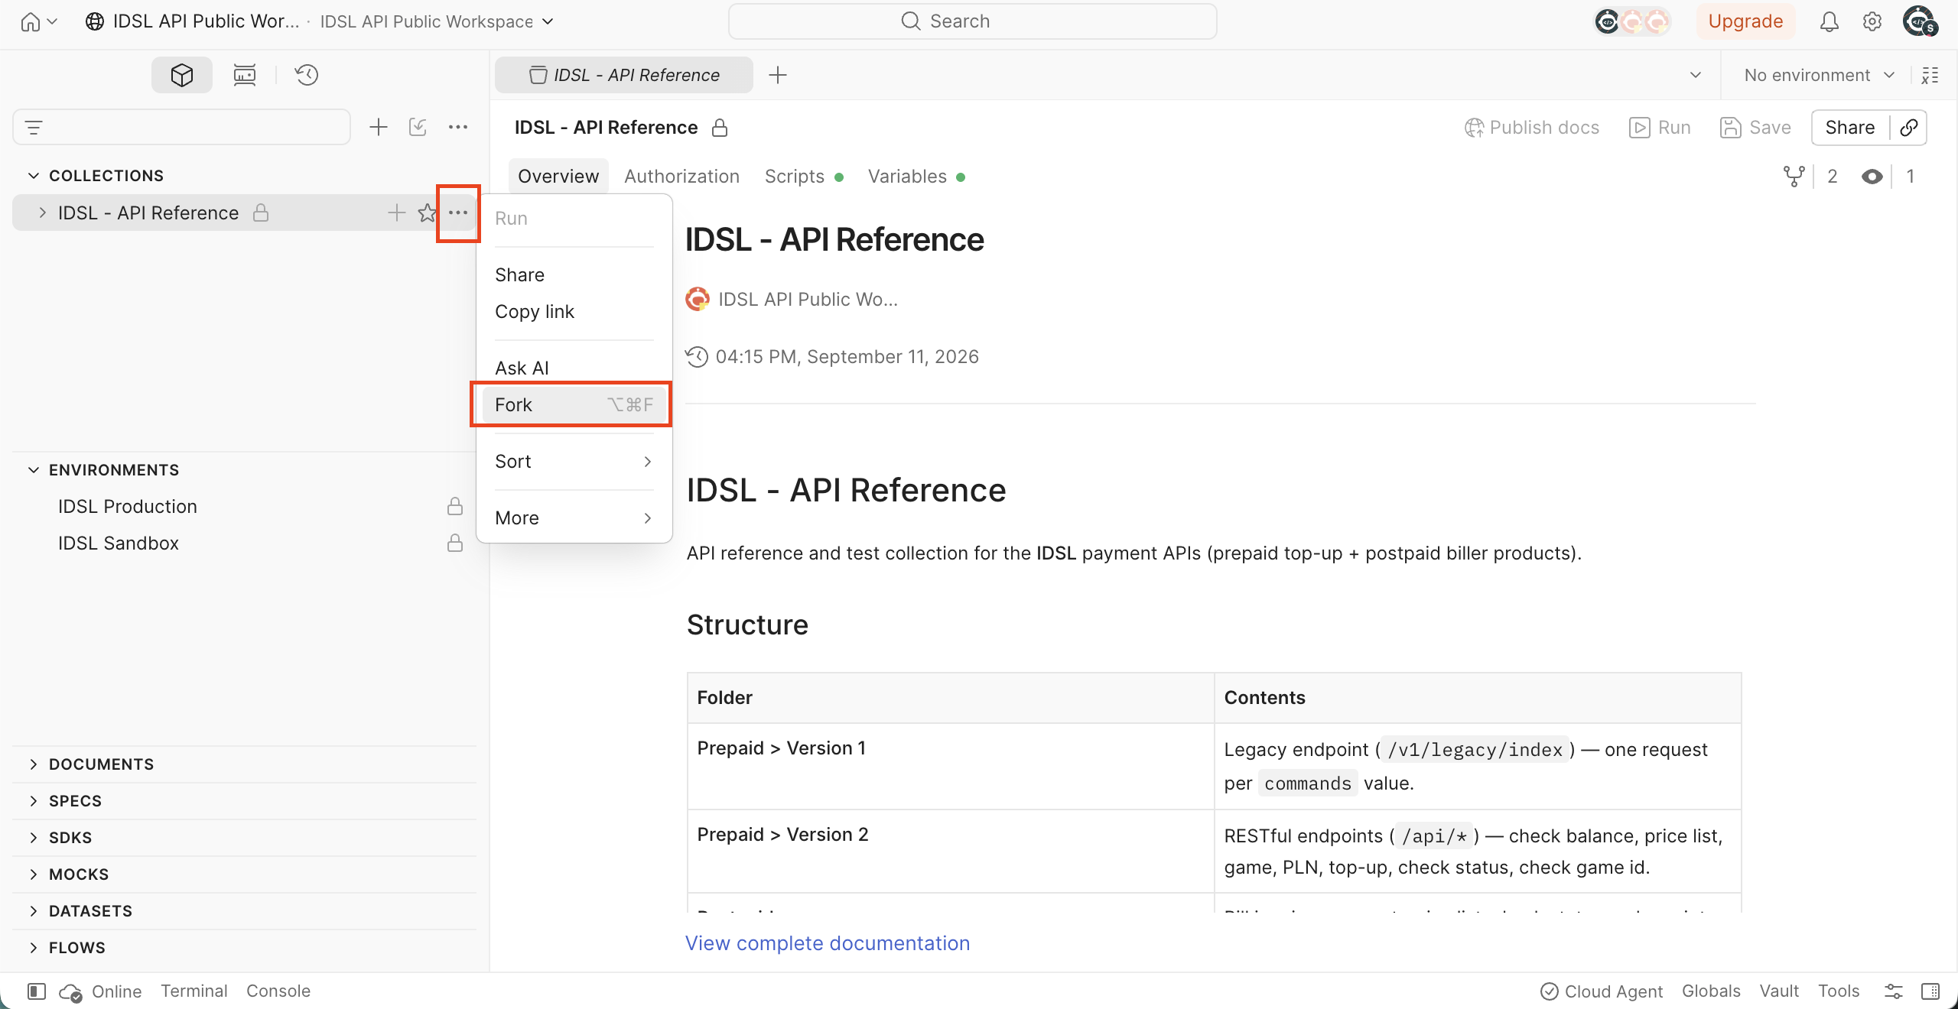
Task: Click the three-dots on IDSL - API Reference row
Action: (458, 213)
